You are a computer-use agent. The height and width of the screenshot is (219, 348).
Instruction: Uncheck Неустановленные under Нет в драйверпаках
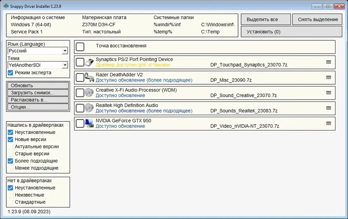pos(10,188)
